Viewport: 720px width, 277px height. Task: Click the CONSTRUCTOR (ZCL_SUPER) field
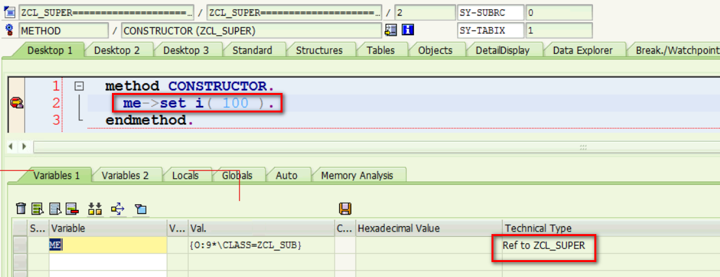coord(251,31)
